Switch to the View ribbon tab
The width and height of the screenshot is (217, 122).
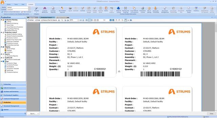tap(23, 4)
